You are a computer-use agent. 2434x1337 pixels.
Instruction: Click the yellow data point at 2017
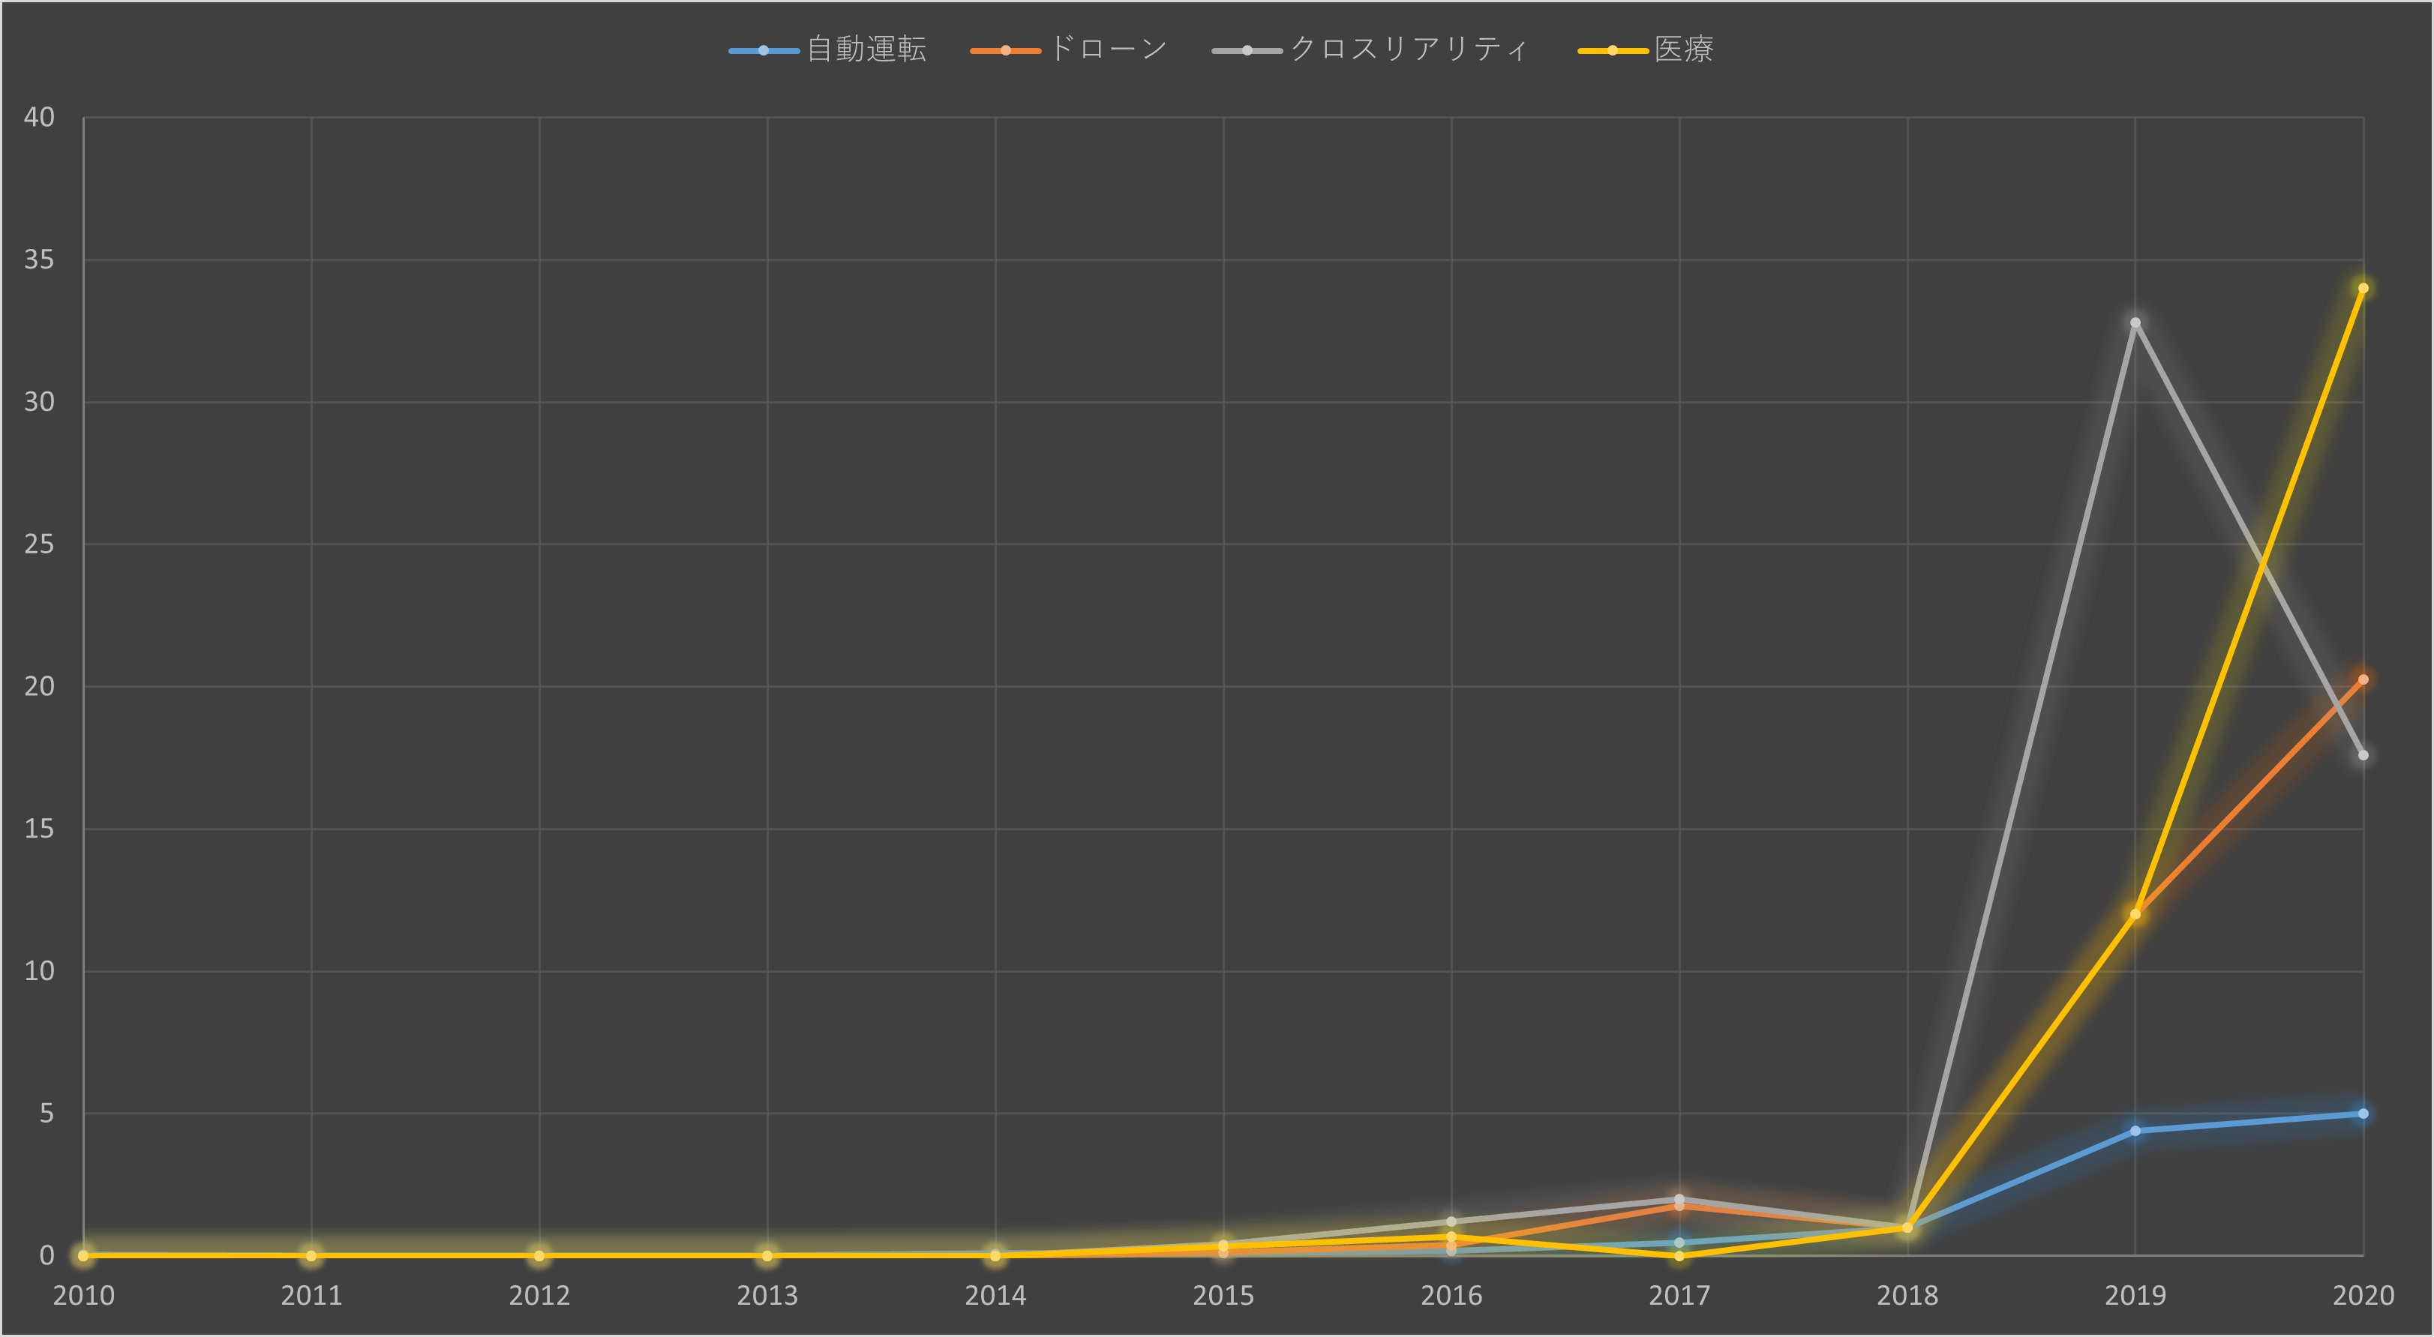pos(1679,1256)
